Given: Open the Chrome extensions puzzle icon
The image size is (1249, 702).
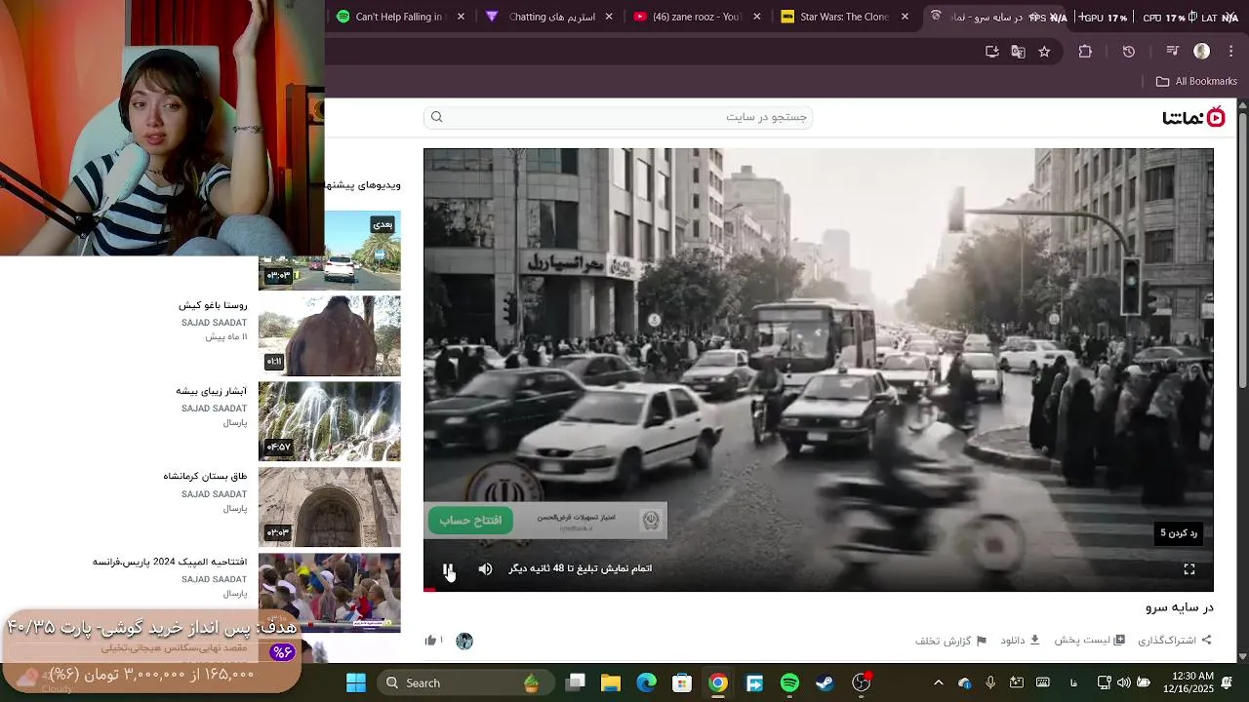Looking at the screenshot, I should (x=1085, y=52).
